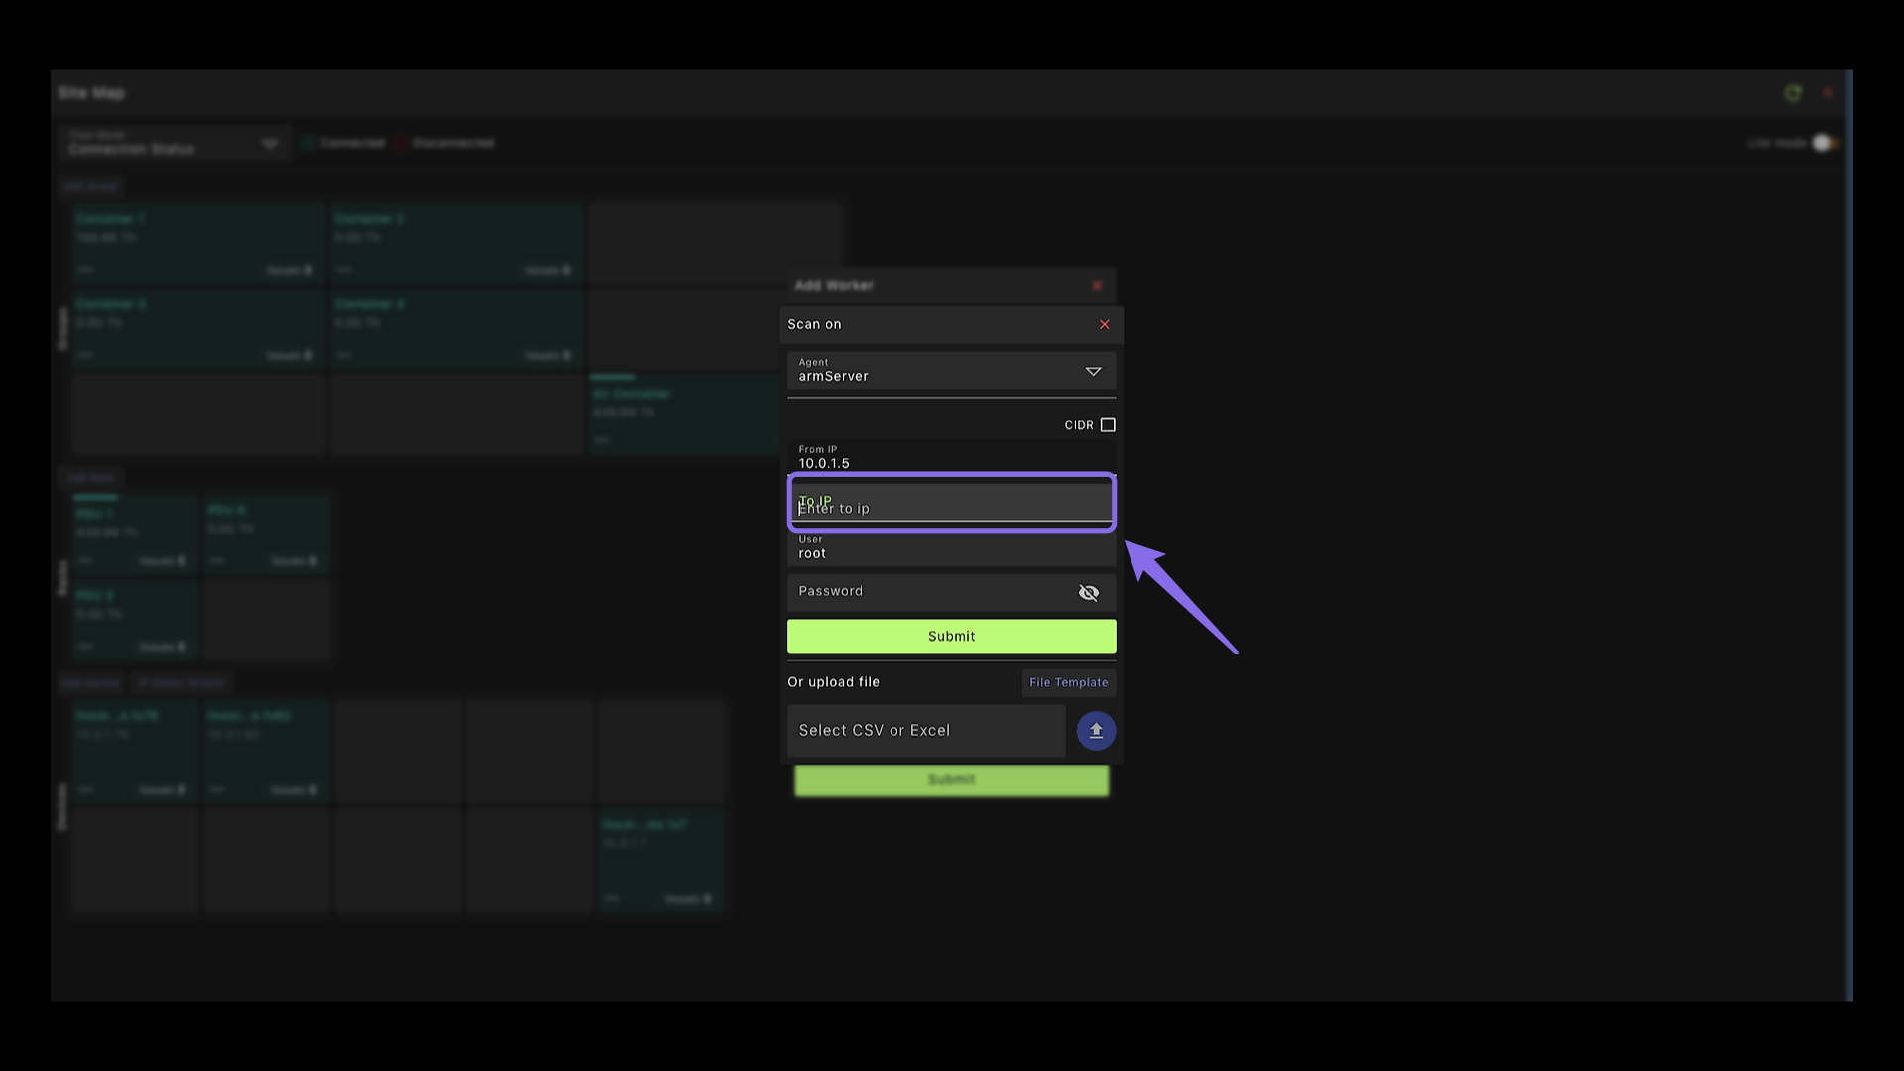Open the File Template link

click(1068, 682)
